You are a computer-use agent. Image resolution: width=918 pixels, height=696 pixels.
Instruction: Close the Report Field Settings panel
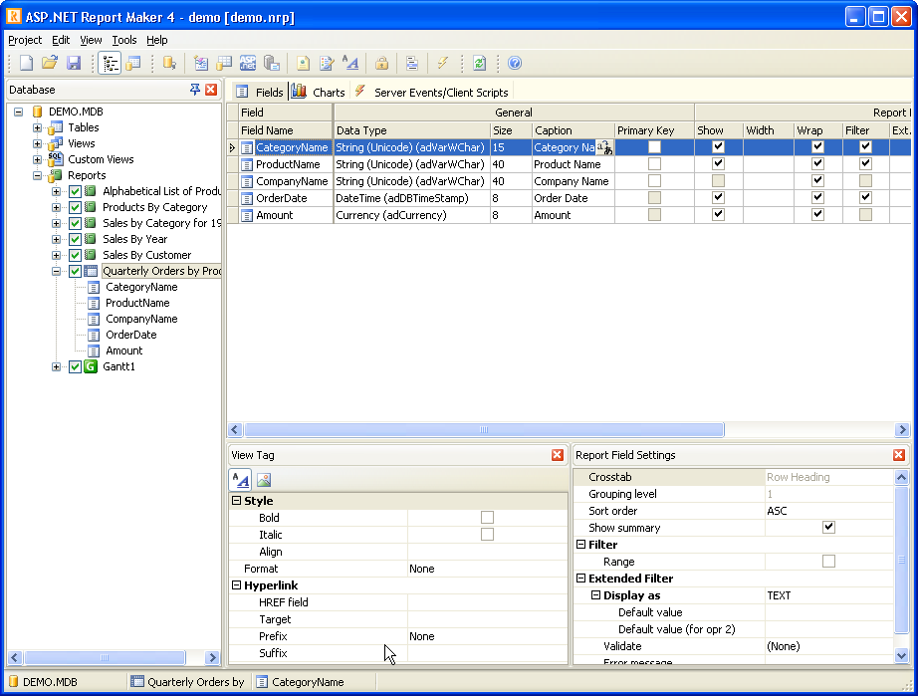click(x=899, y=455)
